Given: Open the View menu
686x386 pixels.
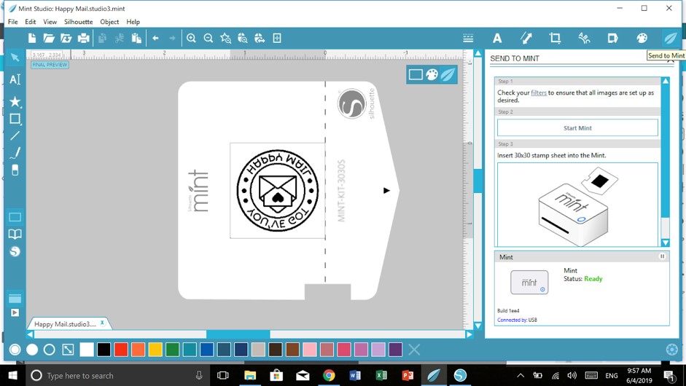Looking at the screenshot, I should click(x=50, y=22).
